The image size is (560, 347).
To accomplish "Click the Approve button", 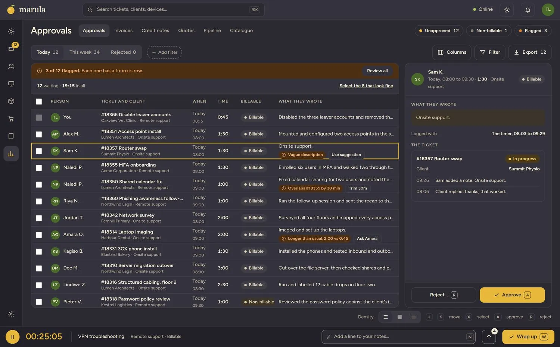I will point(512,295).
